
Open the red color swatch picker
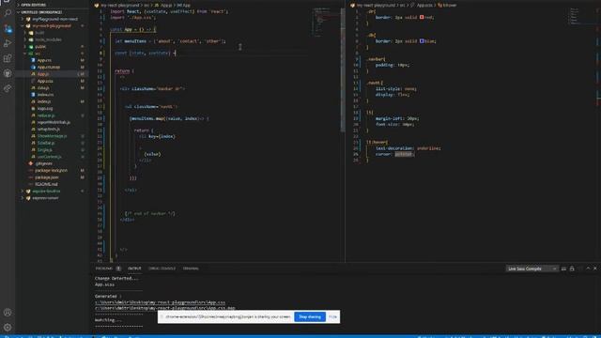tap(422, 17)
